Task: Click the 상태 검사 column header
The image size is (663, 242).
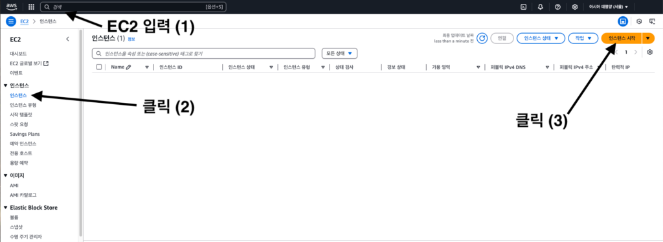Action: point(344,67)
